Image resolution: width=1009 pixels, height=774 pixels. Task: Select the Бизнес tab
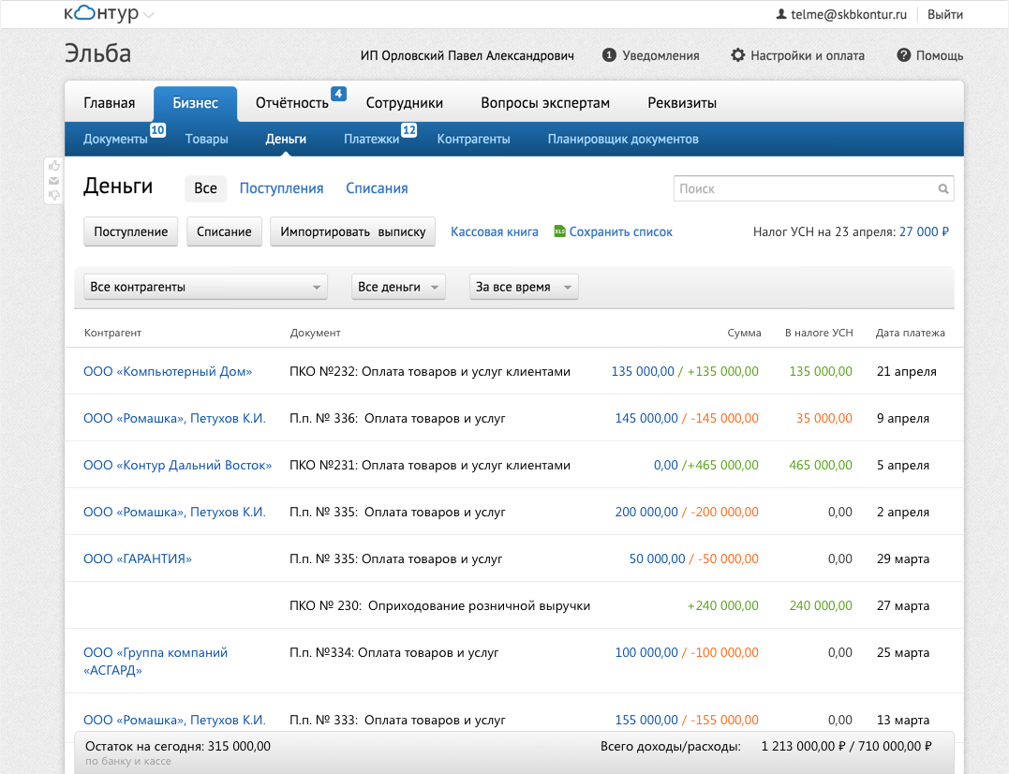click(195, 103)
